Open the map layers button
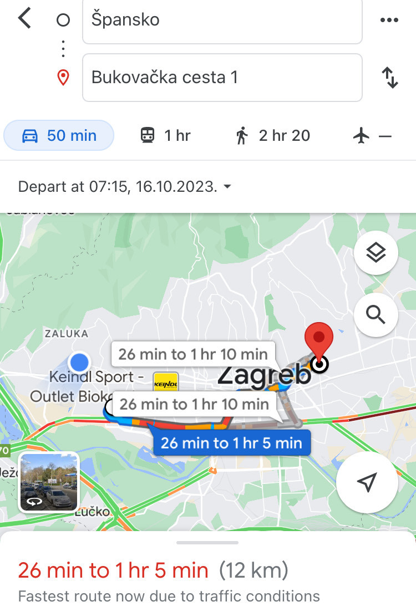This screenshot has height=612, width=416. 376,253
